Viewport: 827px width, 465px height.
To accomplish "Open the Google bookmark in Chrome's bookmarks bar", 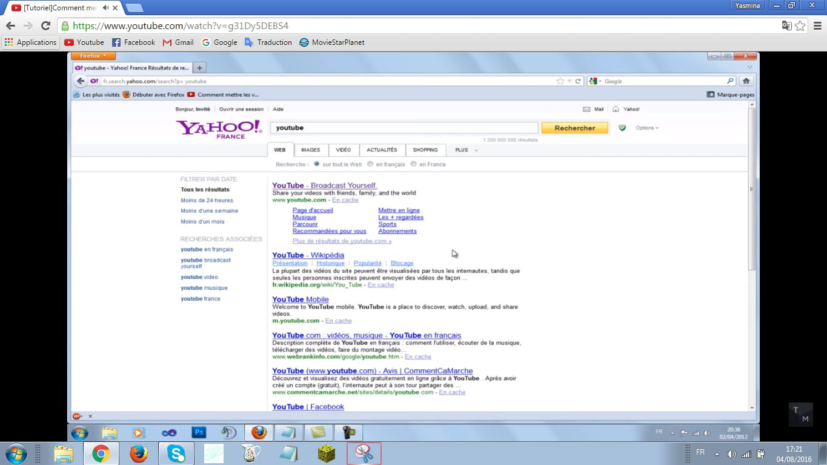I will (x=219, y=42).
